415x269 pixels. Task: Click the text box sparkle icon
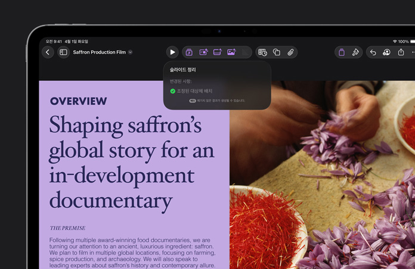pos(218,52)
